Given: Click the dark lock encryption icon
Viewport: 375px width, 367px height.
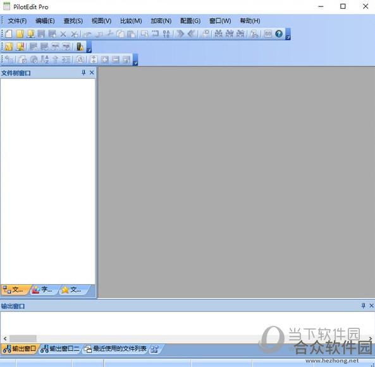Looking at the screenshot, I should pyautogui.click(x=80, y=46).
